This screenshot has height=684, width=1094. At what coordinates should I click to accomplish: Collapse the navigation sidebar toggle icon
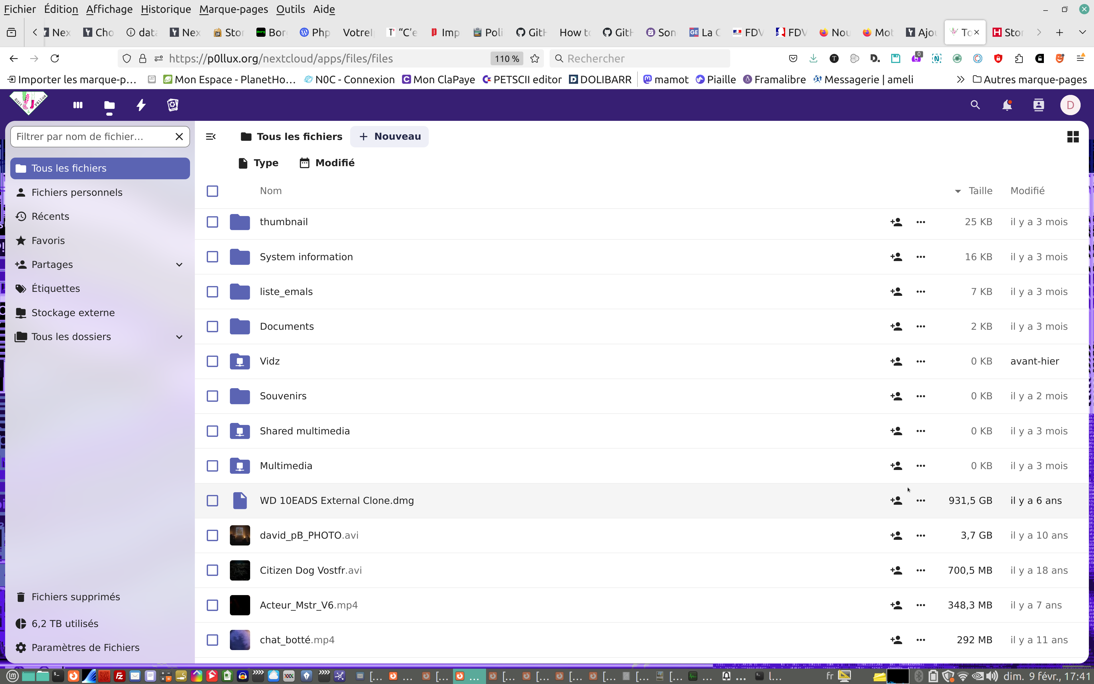pyautogui.click(x=211, y=137)
